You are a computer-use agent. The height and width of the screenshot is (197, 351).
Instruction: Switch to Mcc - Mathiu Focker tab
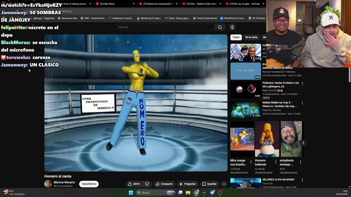click(202, 4)
